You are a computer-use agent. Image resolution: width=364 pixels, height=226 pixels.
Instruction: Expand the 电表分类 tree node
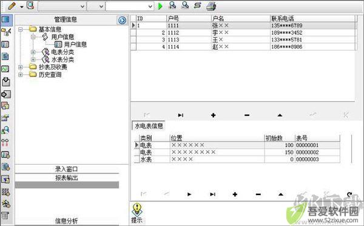(x=33, y=52)
